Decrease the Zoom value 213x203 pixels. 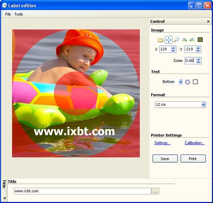pos(198,62)
